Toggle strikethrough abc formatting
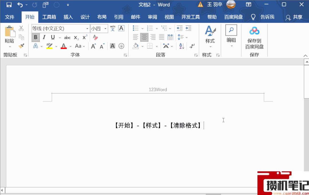Viewport: 309px width, 195px height. [67, 37]
